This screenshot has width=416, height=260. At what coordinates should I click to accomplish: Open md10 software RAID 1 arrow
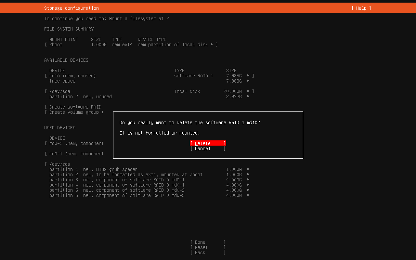[x=248, y=76]
